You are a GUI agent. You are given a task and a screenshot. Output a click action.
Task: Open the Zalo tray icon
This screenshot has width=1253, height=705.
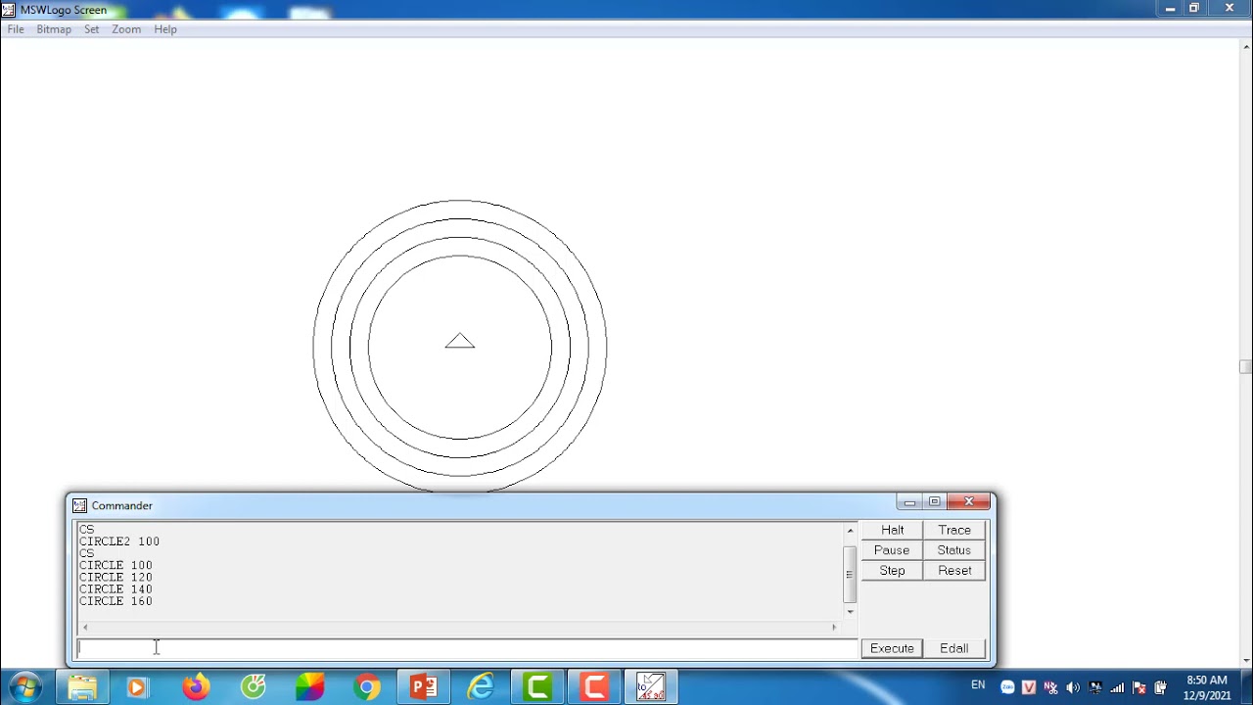tap(1007, 687)
